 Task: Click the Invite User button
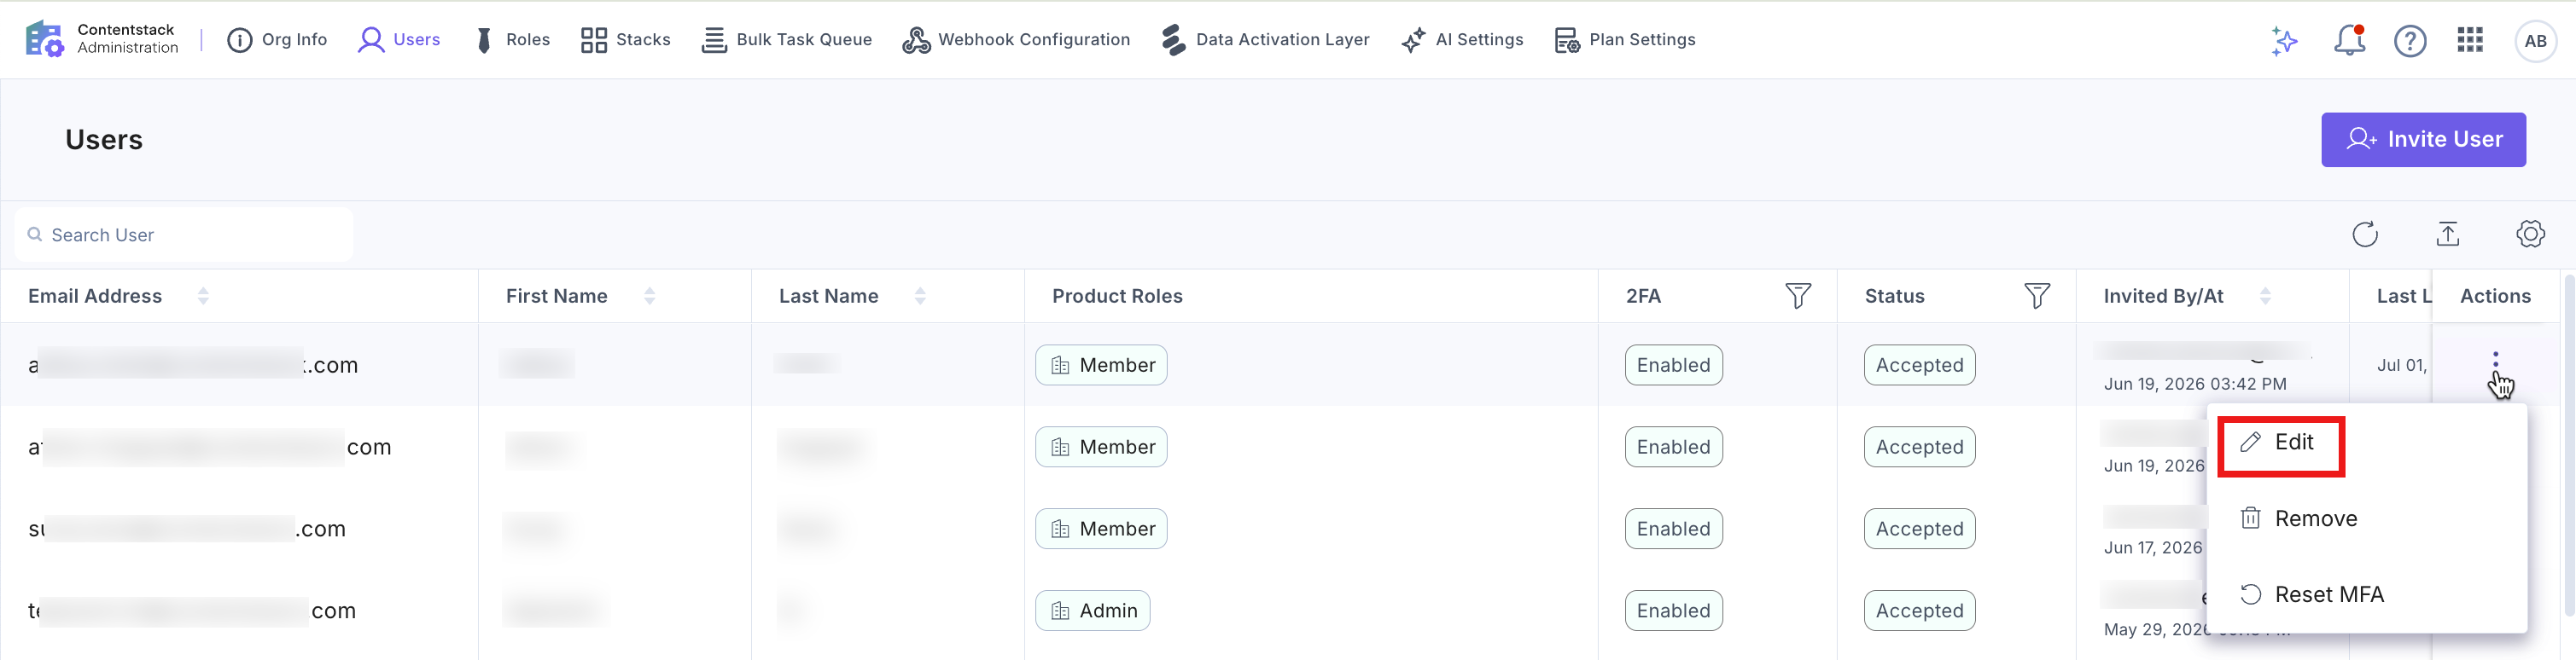2423,140
